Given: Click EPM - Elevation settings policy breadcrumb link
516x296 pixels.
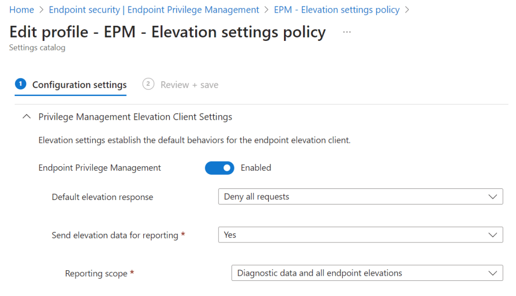Looking at the screenshot, I should [x=336, y=10].
